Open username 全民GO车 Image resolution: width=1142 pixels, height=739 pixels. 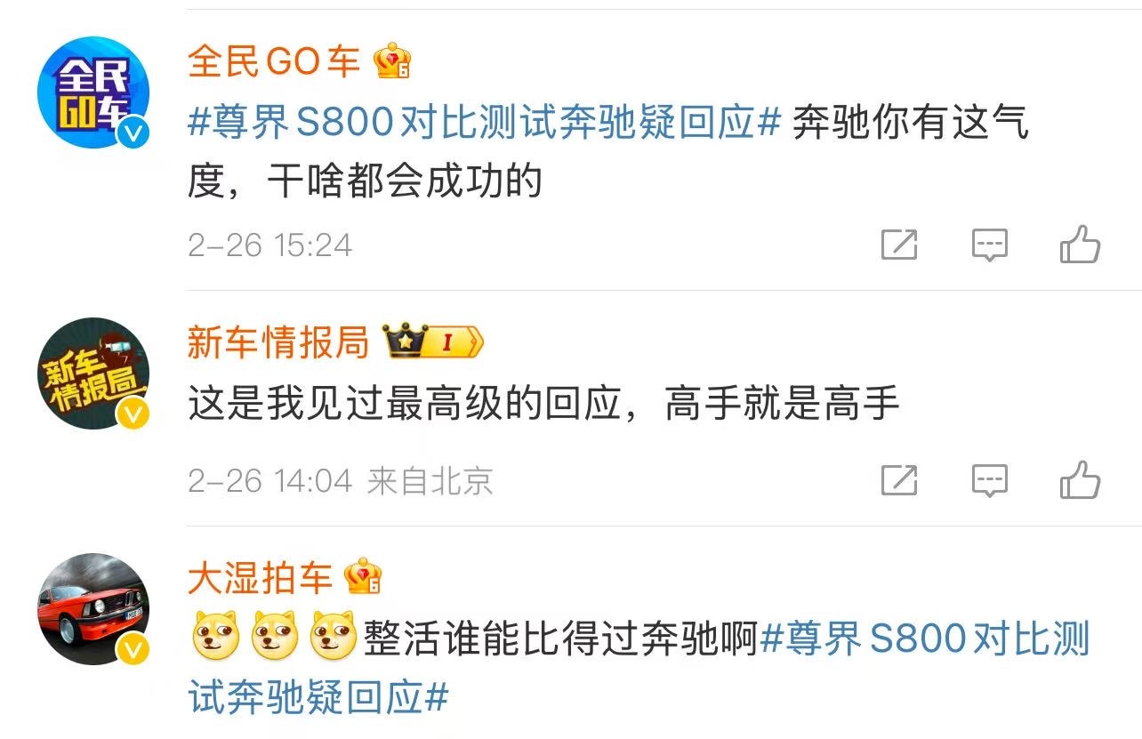point(273,61)
